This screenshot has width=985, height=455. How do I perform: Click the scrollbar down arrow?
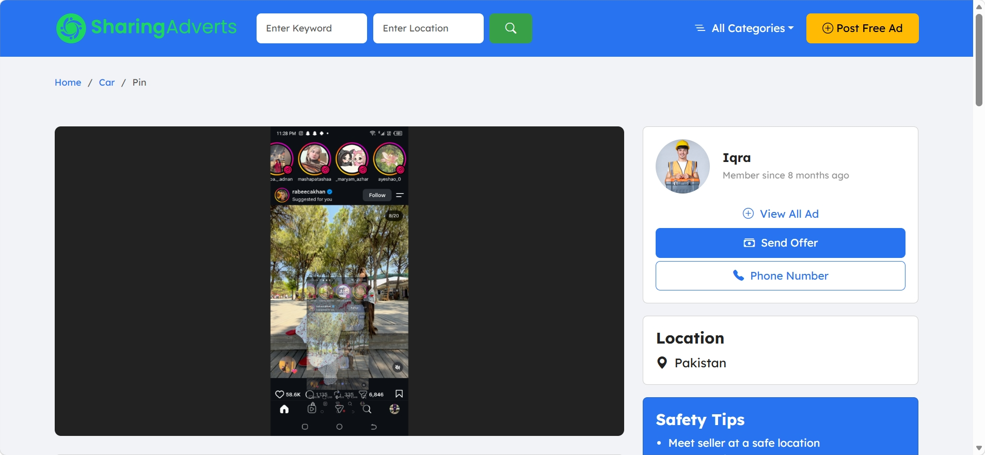tap(979, 448)
